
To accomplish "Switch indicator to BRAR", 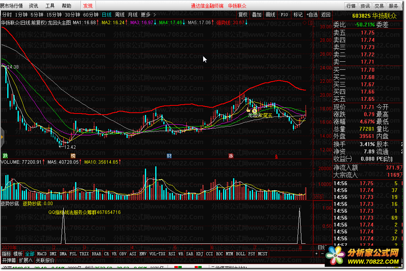I will pos(96,254).
